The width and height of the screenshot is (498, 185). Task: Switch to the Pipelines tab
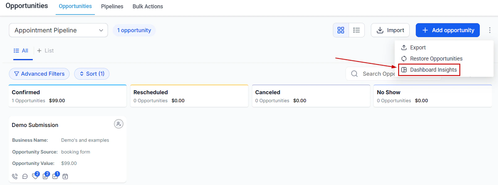112,6
